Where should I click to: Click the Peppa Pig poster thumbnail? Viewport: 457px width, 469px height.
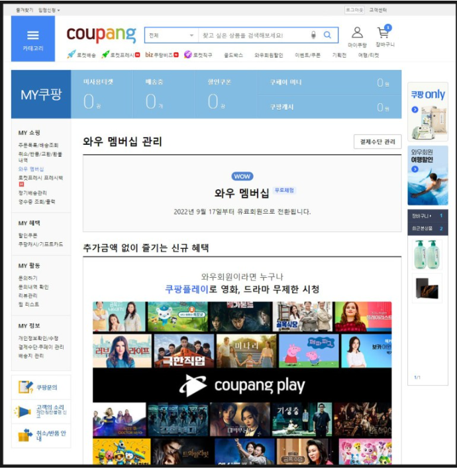pyautogui.click(x=309, y=351)
